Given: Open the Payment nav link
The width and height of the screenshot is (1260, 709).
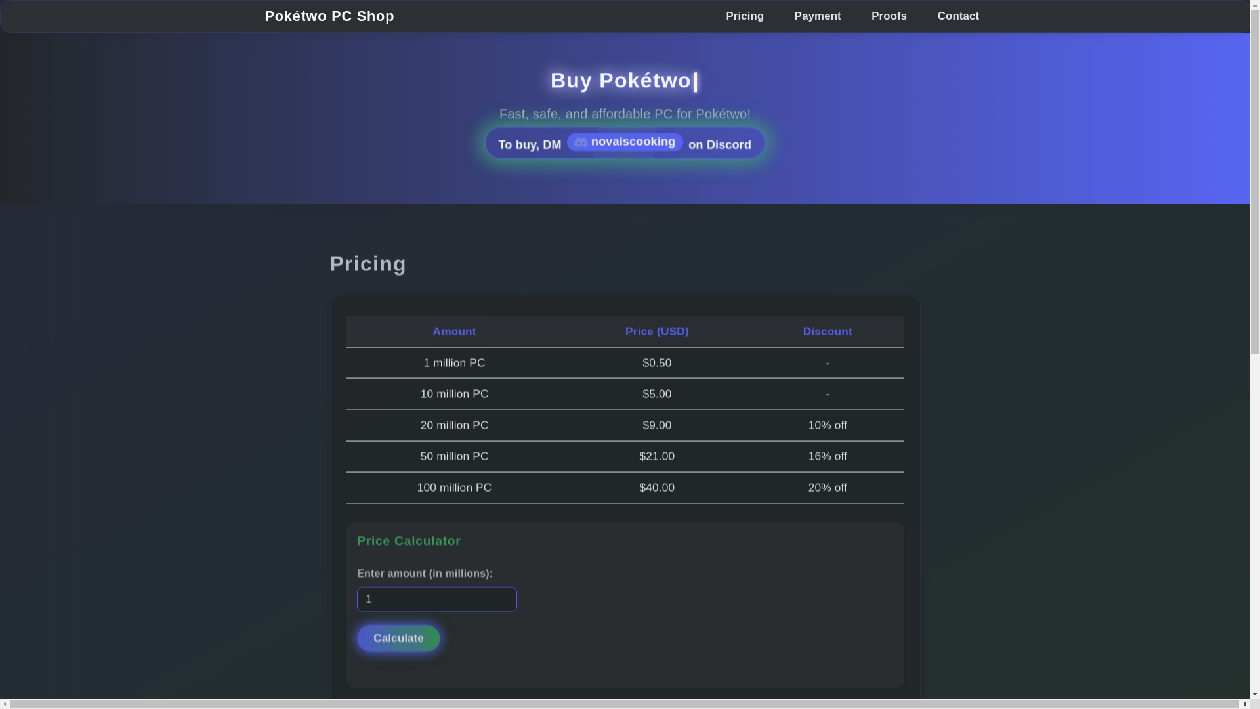Looking at the screenshot, I should [818, 16].
